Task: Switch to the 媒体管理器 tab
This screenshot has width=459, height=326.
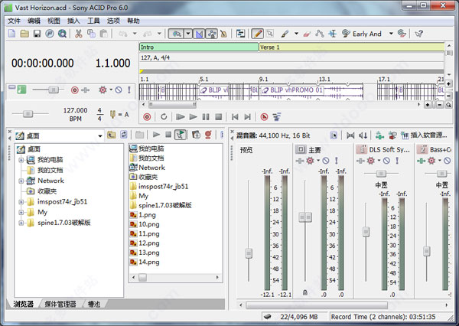Action: click(x=60, y=304)
